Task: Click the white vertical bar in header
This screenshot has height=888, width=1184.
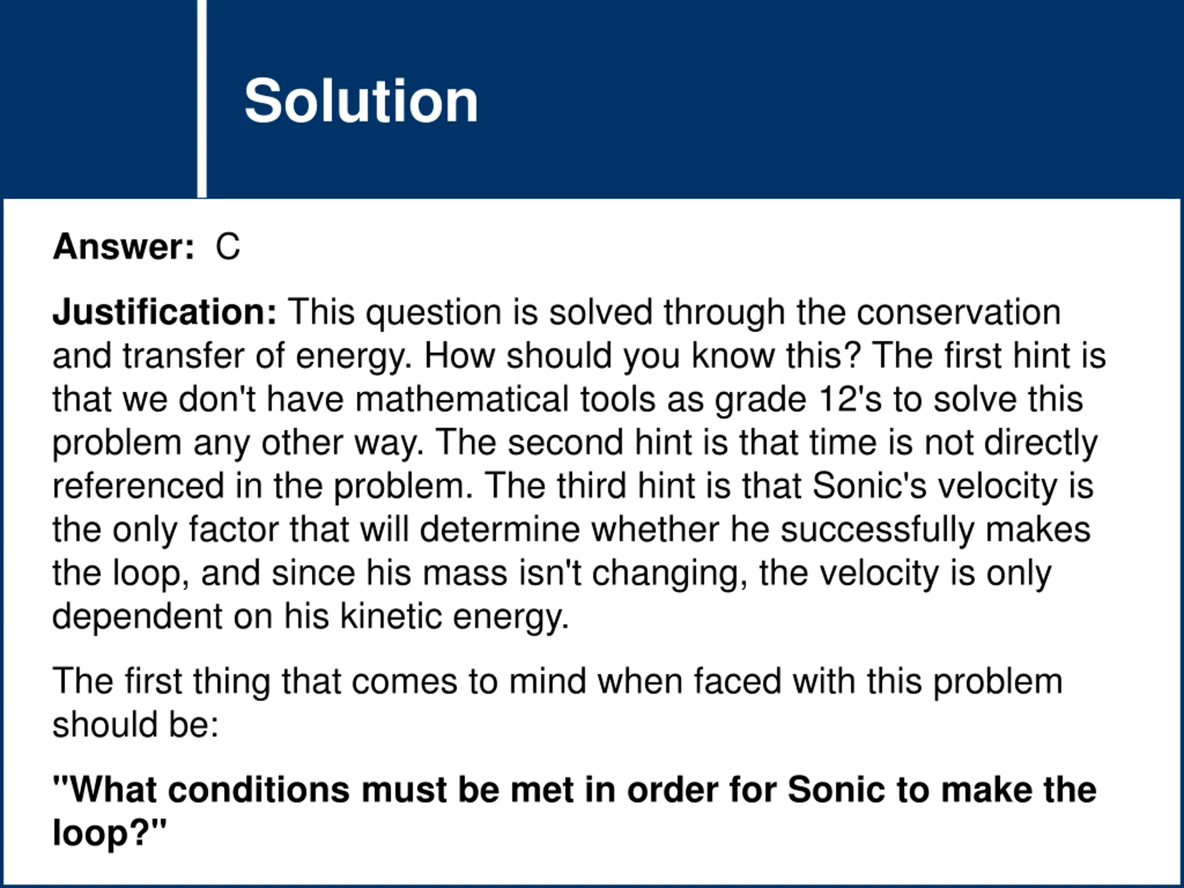Action: coord(202,99)
